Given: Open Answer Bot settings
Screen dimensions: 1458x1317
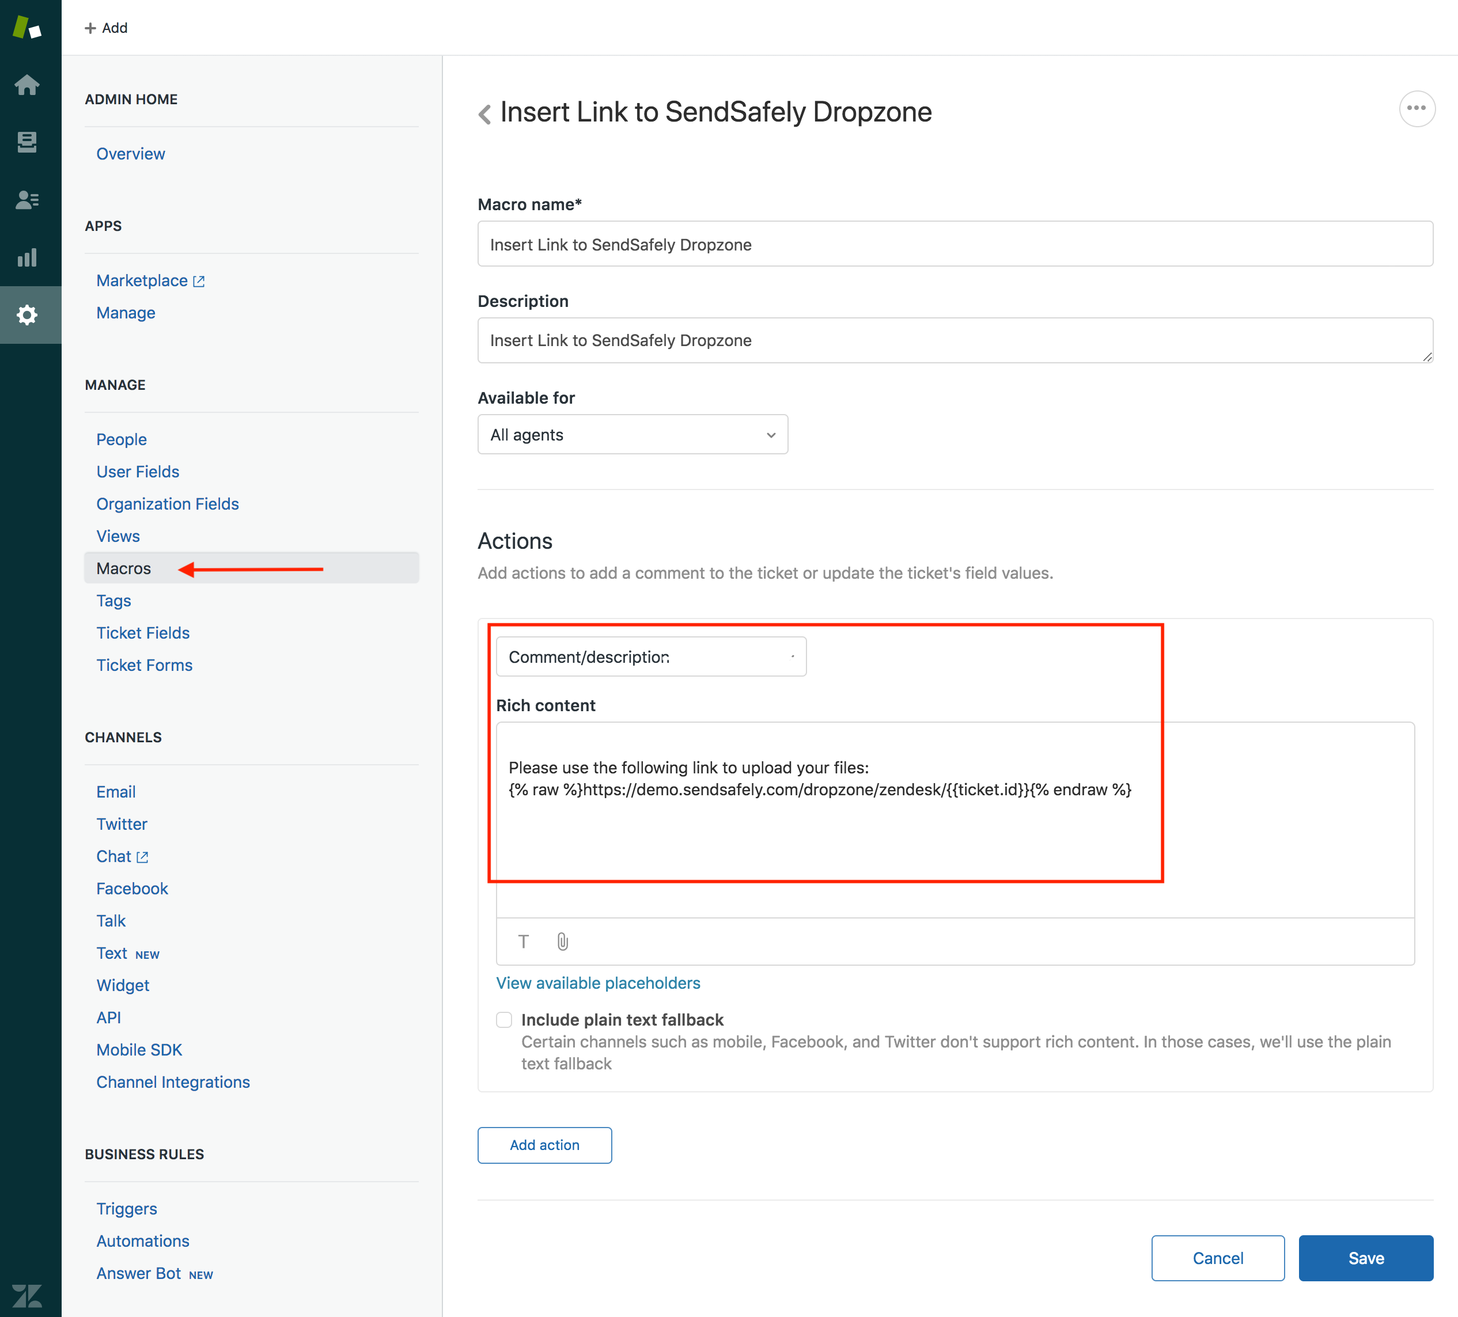Looking at the screenshot, I should tap(139, 1273).
